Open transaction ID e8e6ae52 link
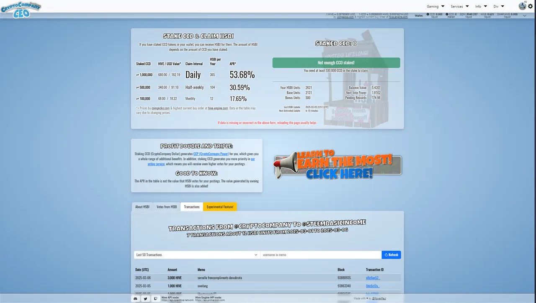Screen dimensions: 536x303 pyautogui.click(x=373, y=278)
